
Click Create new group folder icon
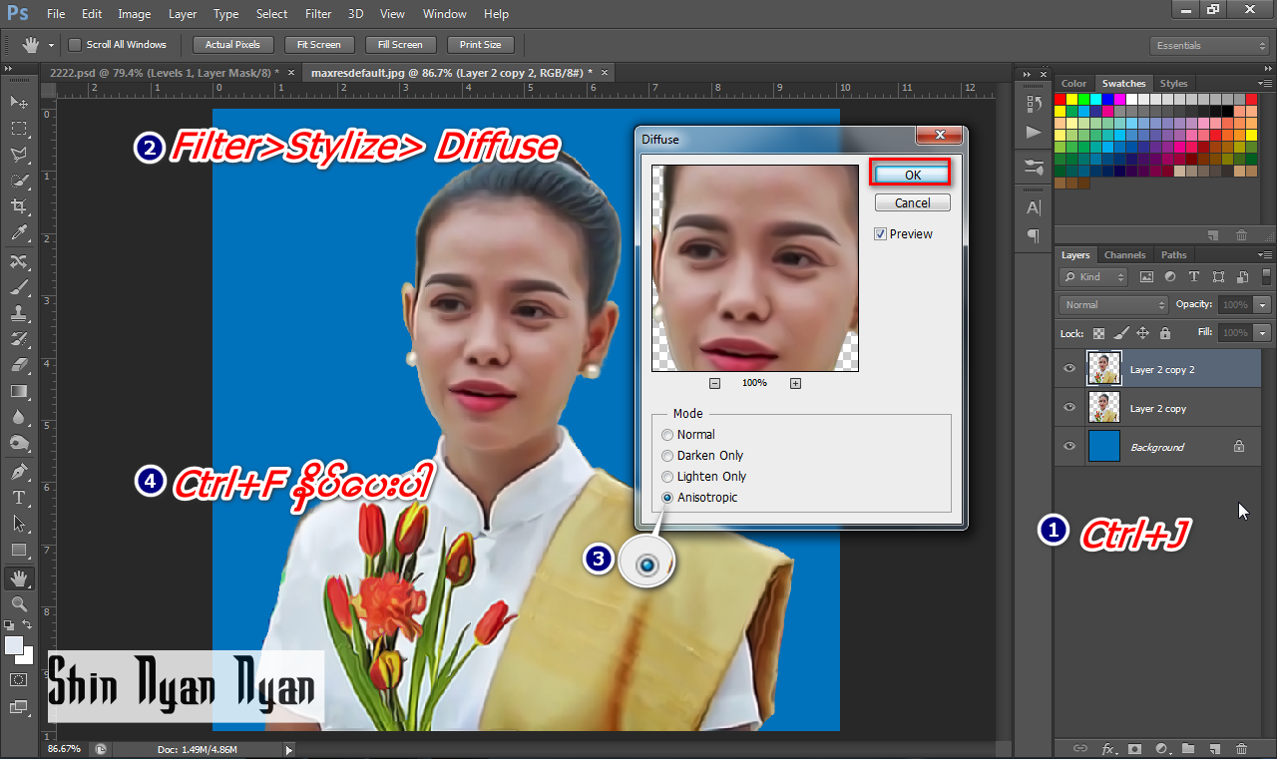coord(1188,748)
